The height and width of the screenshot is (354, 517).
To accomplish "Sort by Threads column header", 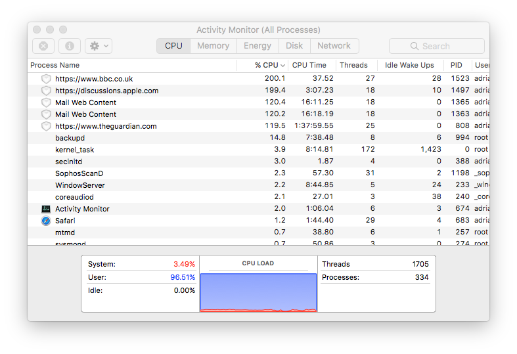I will [357, 65].
